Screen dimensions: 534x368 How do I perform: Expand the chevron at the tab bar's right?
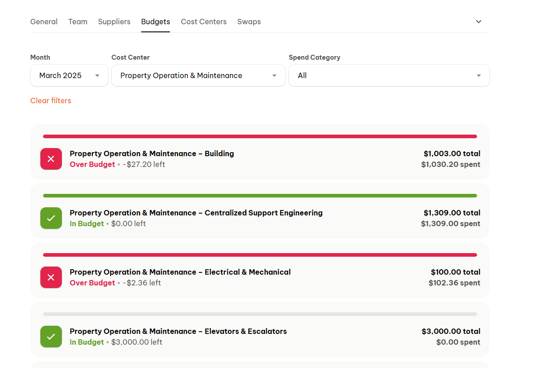tap(478, 22)
